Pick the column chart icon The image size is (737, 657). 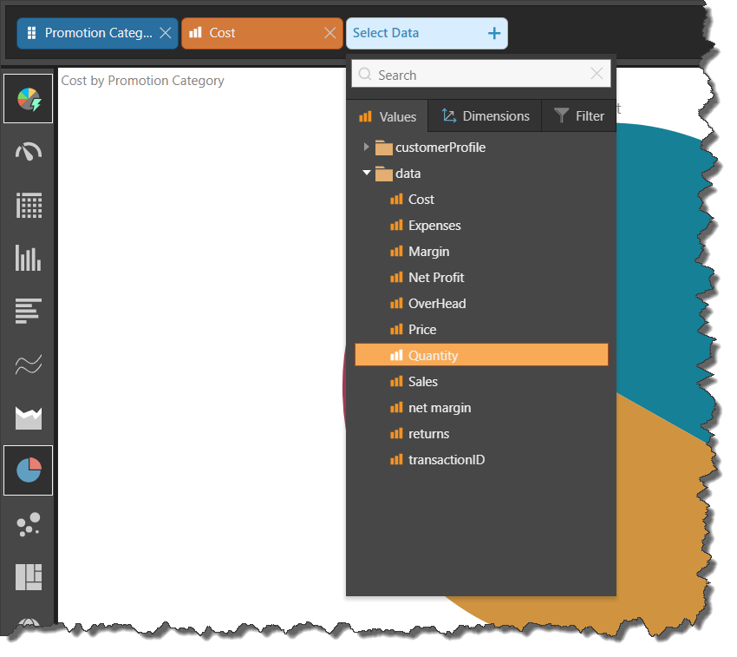[x=29, y=258]
